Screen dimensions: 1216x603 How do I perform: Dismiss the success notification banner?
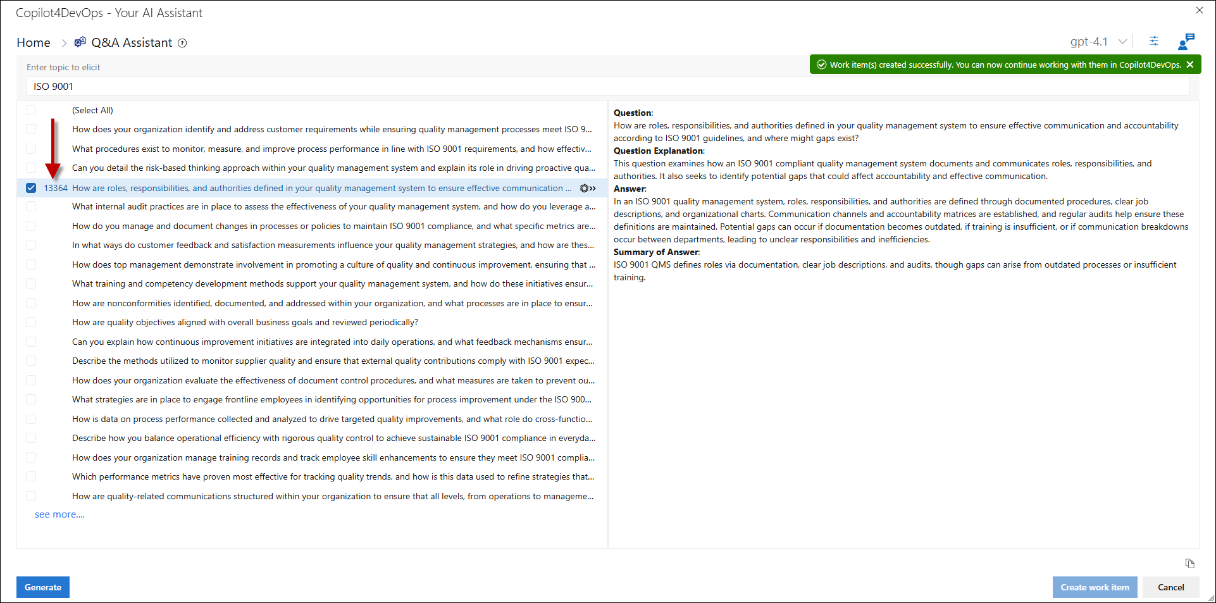pyautogui.click(x=1190, y=65)
